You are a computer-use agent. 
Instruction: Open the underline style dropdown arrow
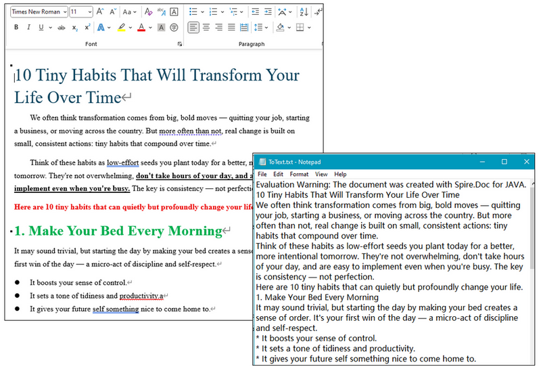pyautogui.click(x=50, y=28)
